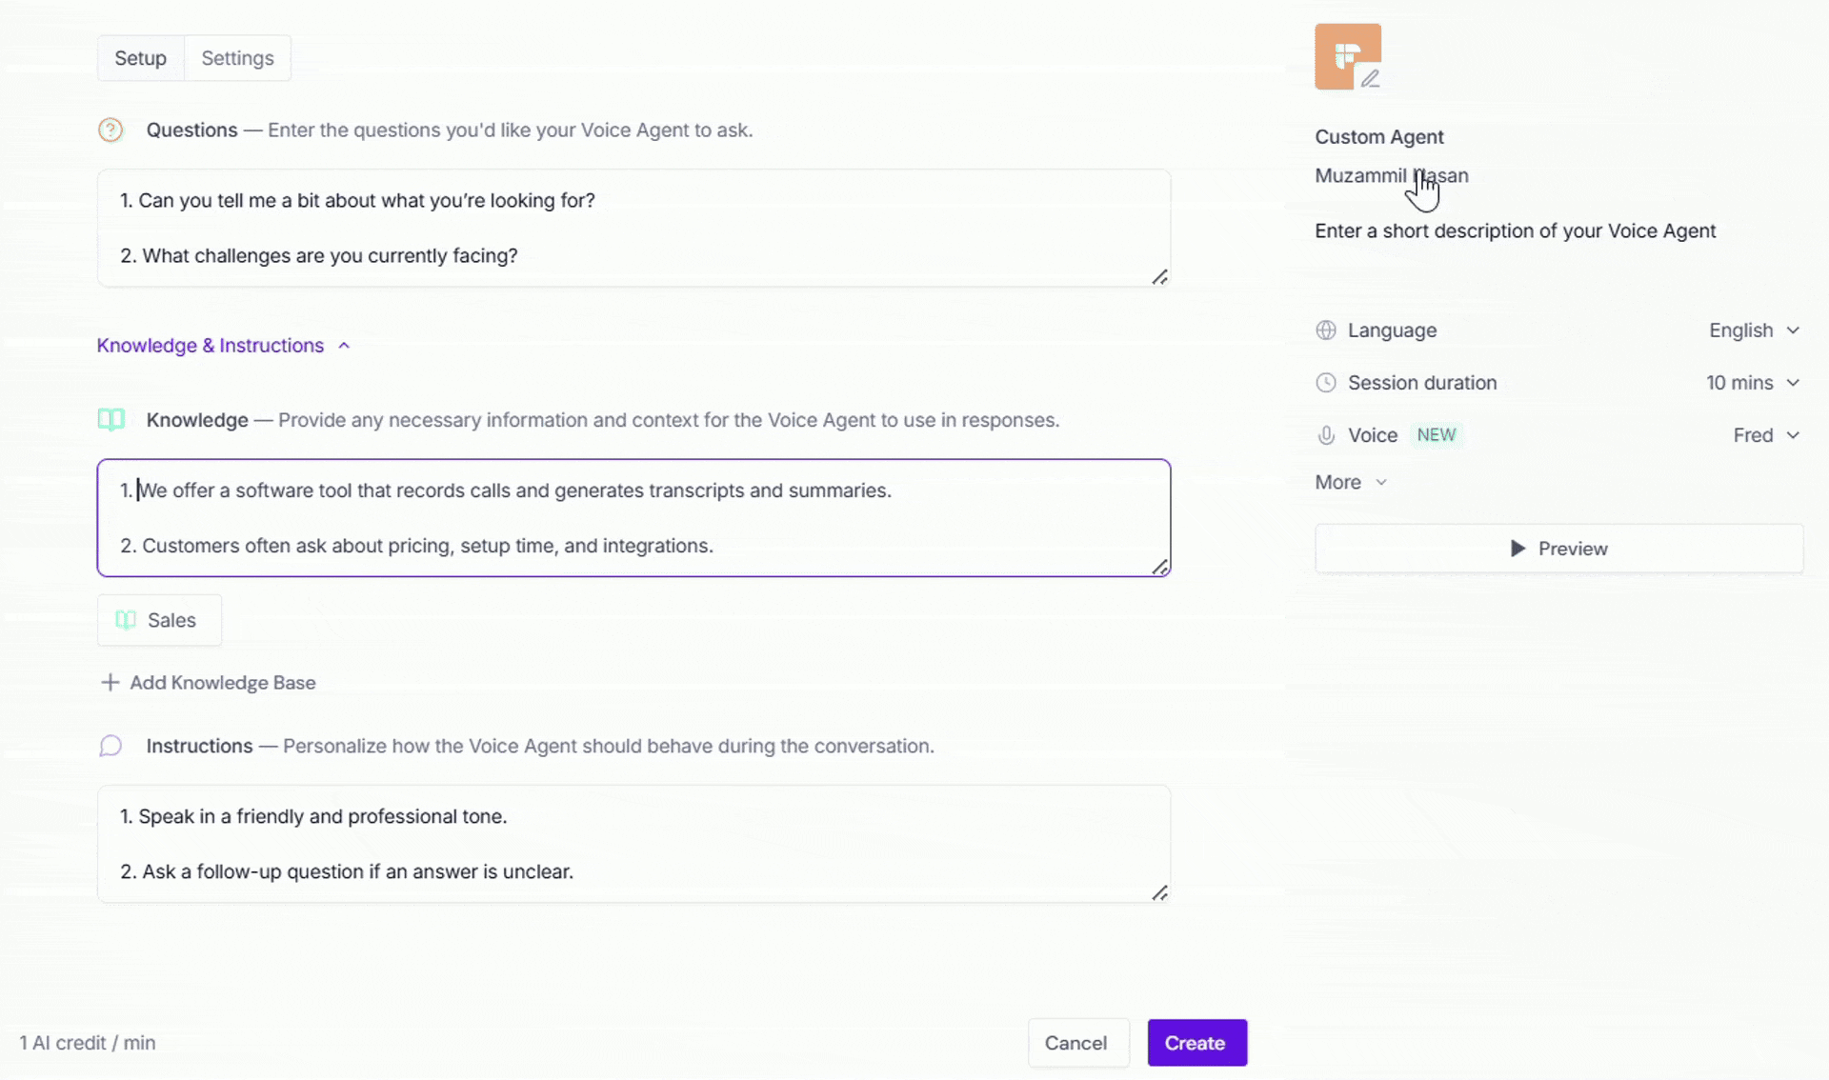The width and height of the screenshot is (1829, 1080).
Task: Click the Custom Agent name field
Action: tap(1379, 137)
